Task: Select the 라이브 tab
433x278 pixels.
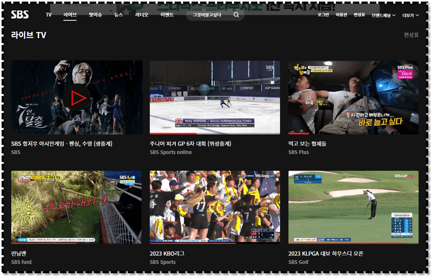Action: [70, 15]
